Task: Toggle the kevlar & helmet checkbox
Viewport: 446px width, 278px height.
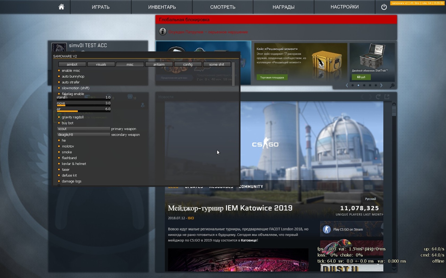Action: click(59, 164)
